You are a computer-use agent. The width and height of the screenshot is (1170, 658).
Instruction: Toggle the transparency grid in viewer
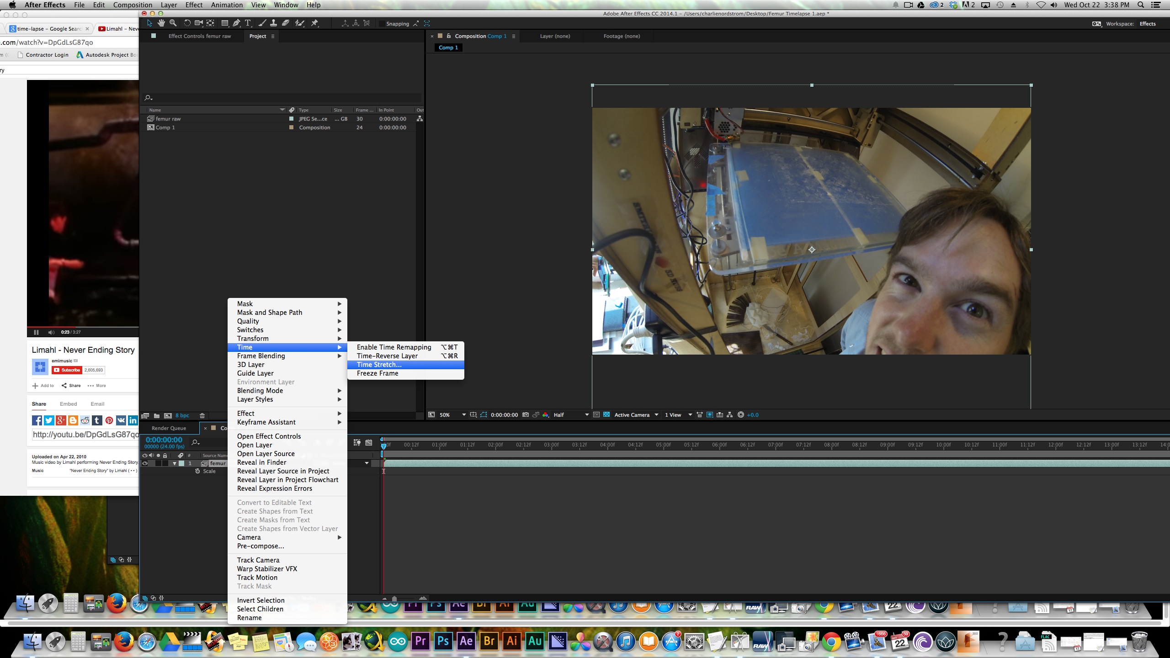(606, 415)
